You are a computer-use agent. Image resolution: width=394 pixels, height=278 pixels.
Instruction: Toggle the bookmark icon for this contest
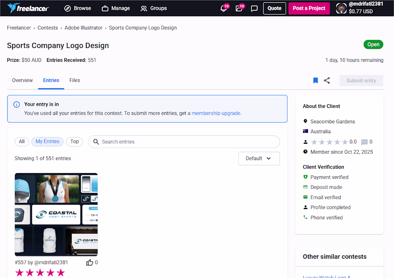click(316, 81)
